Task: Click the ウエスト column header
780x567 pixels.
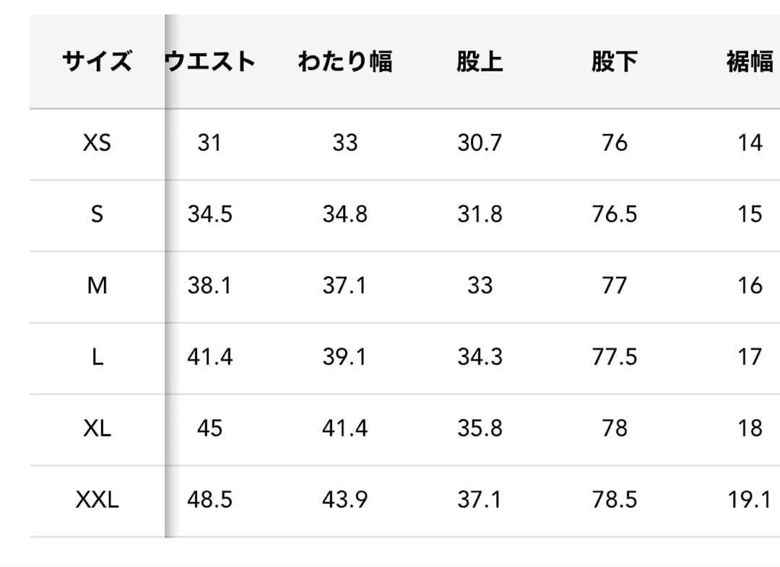Action: pyautogui.click(x=210, y=62)
